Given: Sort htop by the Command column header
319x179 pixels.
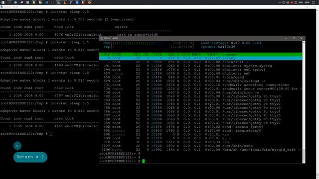Looking at the screenshot, I should [230, 54].
